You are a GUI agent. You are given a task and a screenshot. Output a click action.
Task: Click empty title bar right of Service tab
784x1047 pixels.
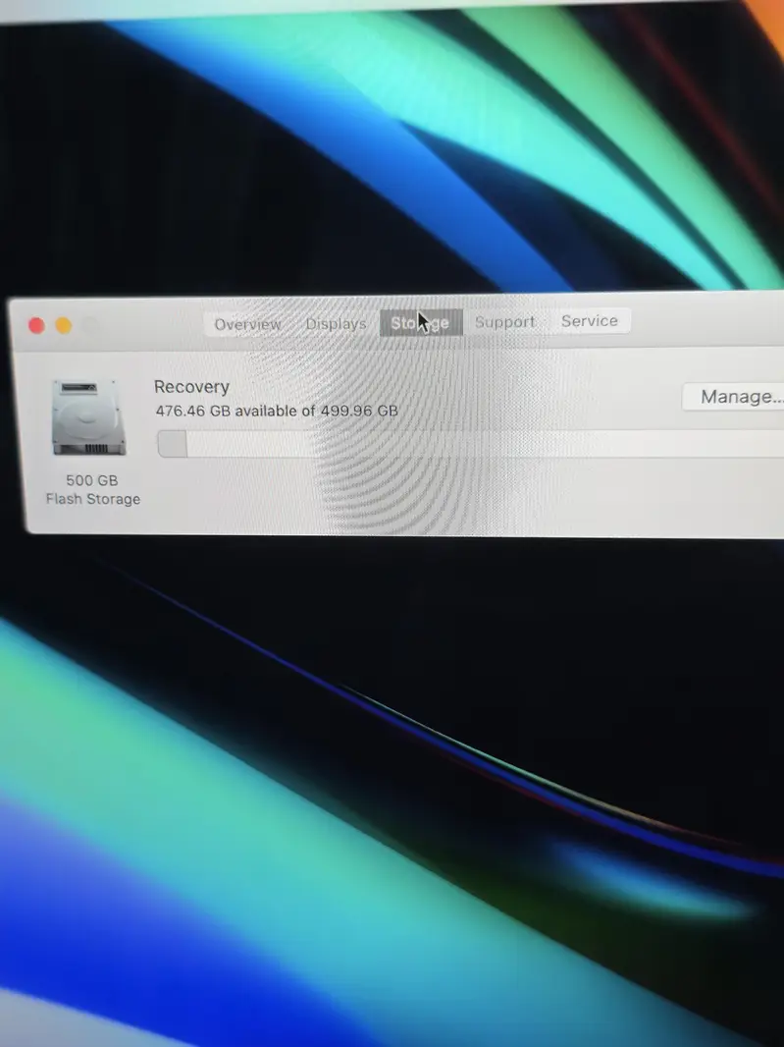pos(706,320)
